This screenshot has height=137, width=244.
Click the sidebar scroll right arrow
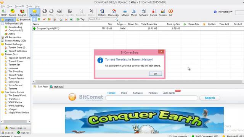(x=29, y=121)
